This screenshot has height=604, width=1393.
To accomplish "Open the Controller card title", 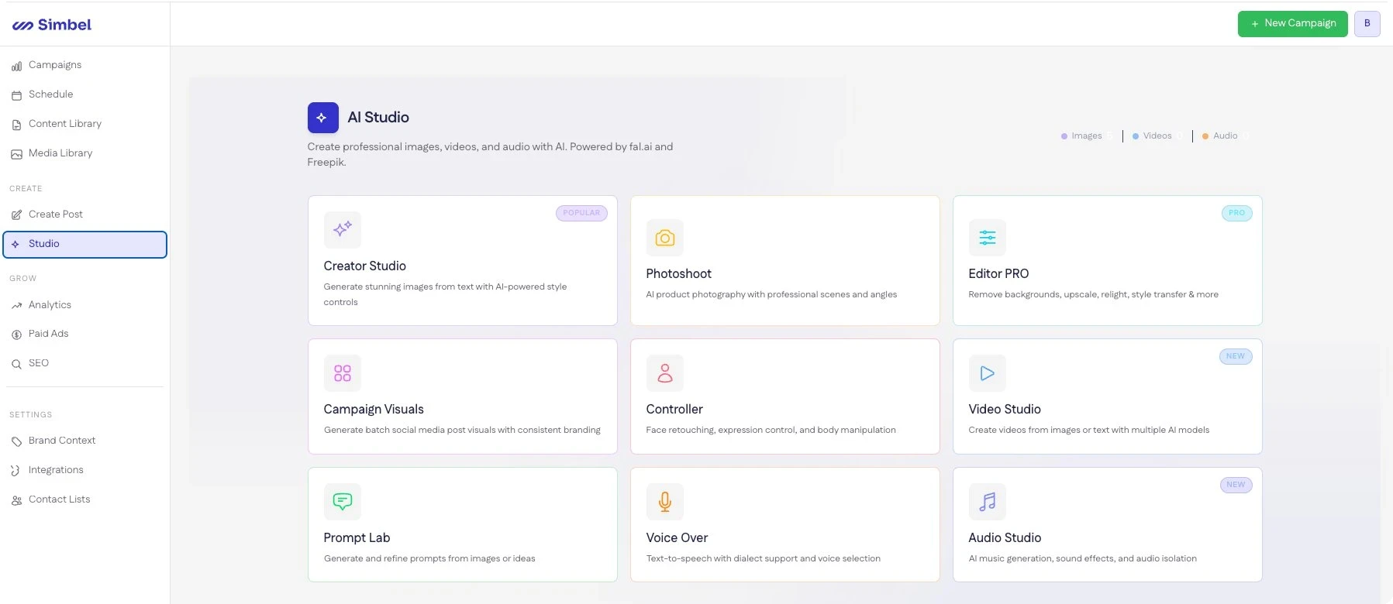I will coord(674,409).
